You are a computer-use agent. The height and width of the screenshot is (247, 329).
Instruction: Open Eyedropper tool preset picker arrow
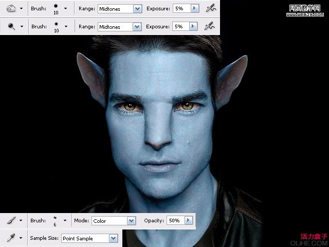(21, 238)
